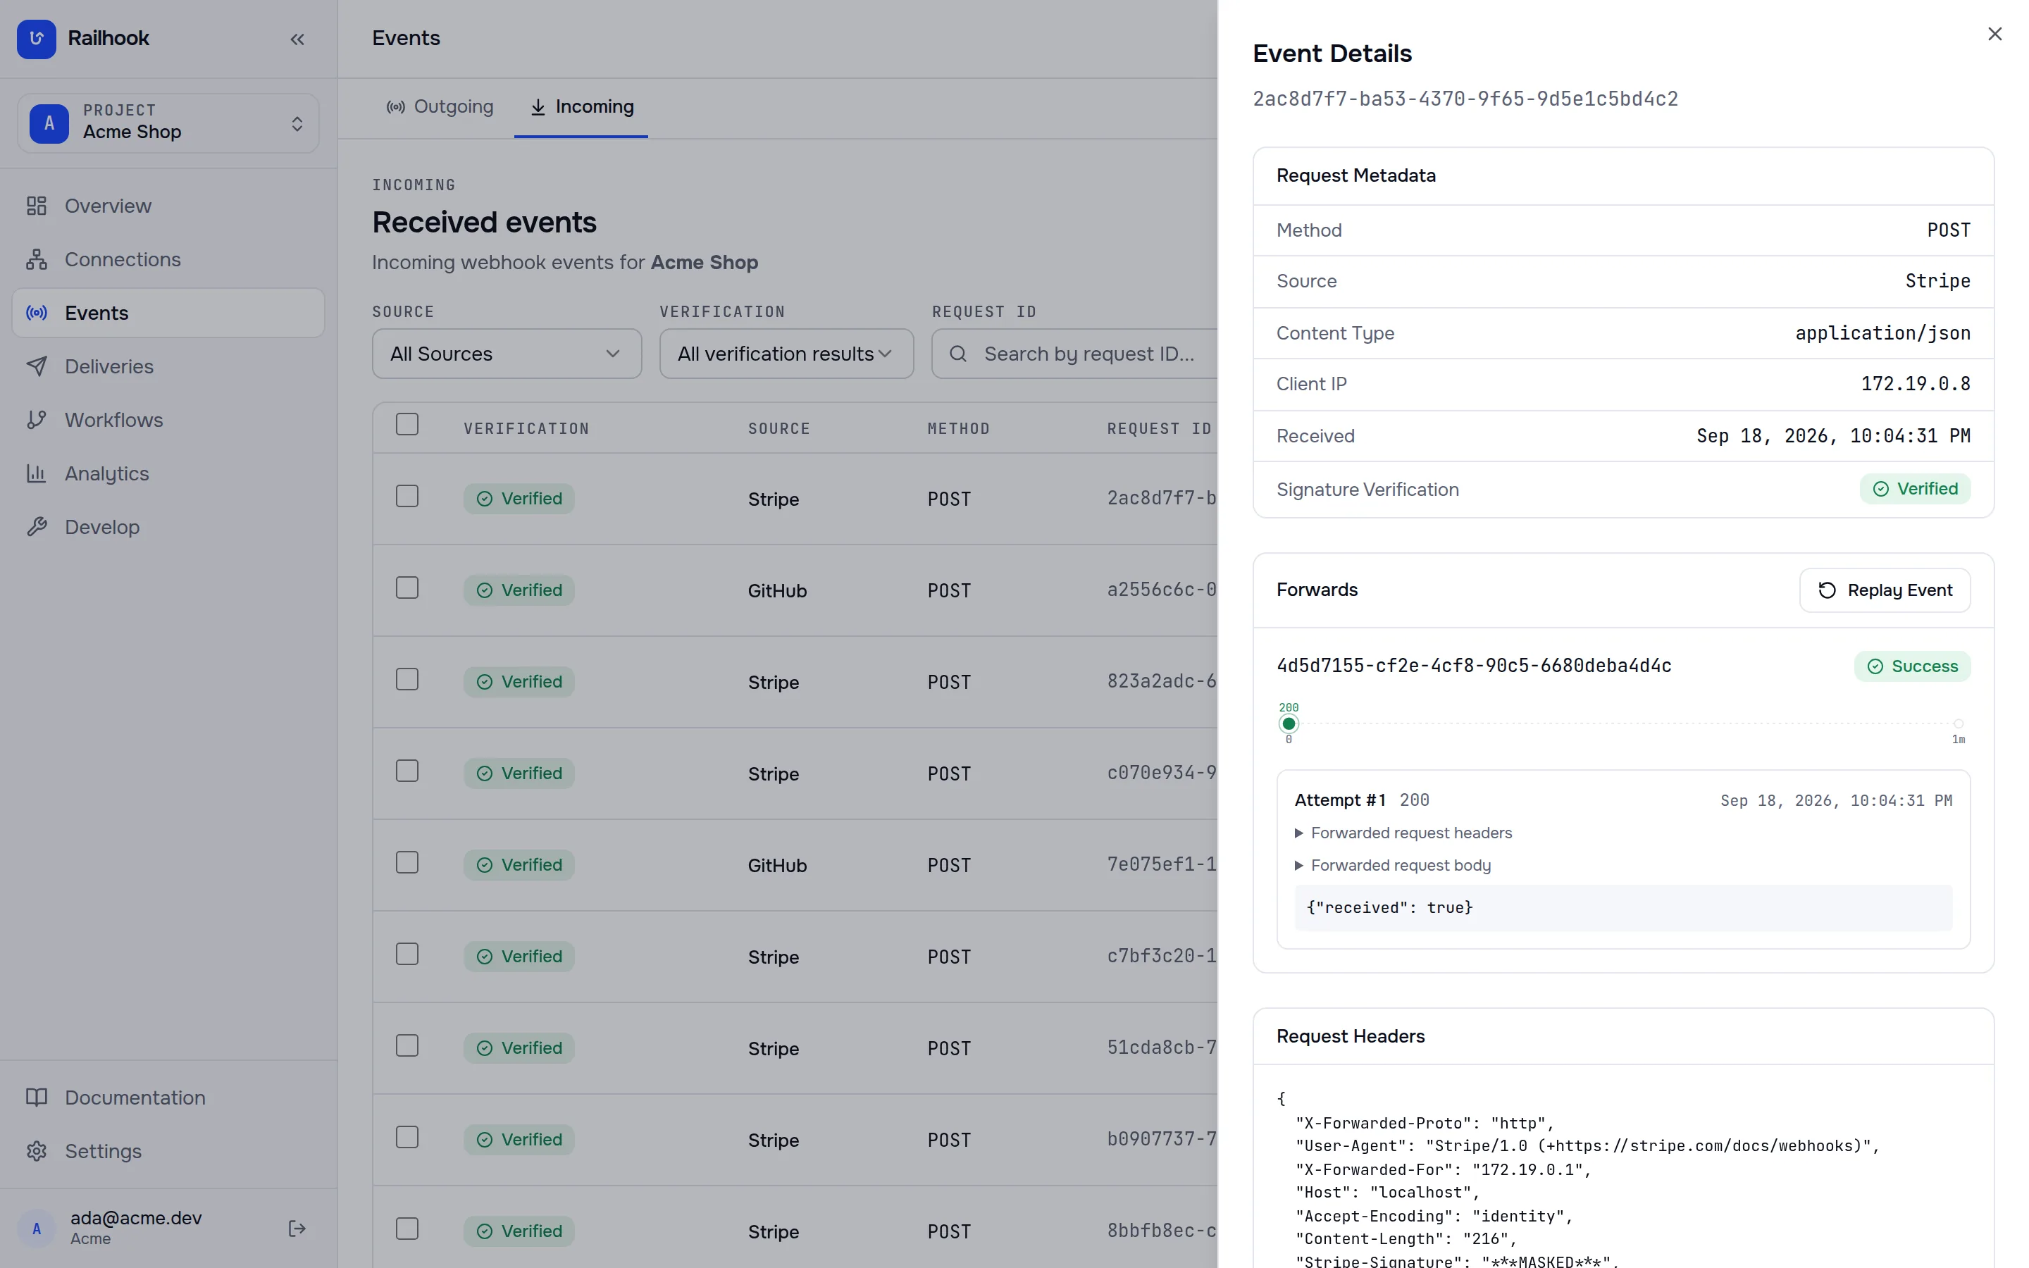Click the Method column header
The image size is (2029, 1268).
coord(957,428)
